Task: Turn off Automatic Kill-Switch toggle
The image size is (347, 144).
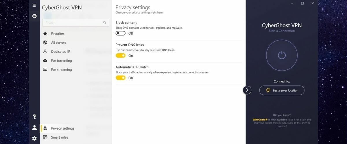Action: [x=121, y=78]
